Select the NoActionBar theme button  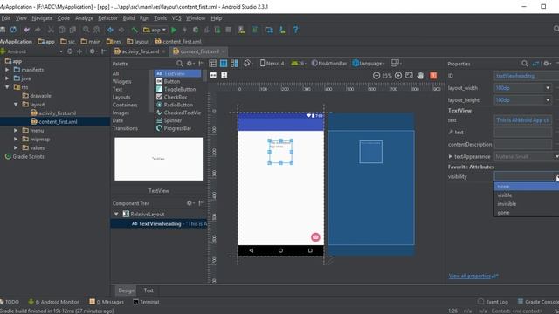click(328, 64)
